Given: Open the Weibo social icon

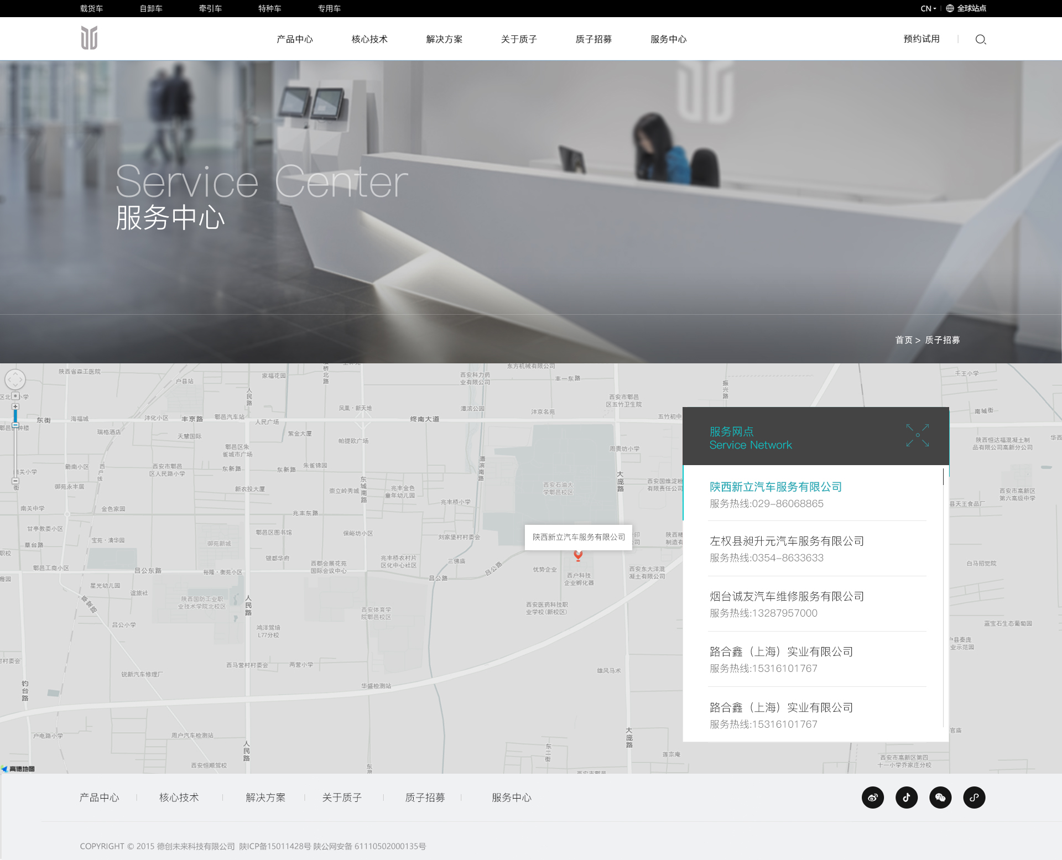Looking at the screenshot, I should click(873, 798).
